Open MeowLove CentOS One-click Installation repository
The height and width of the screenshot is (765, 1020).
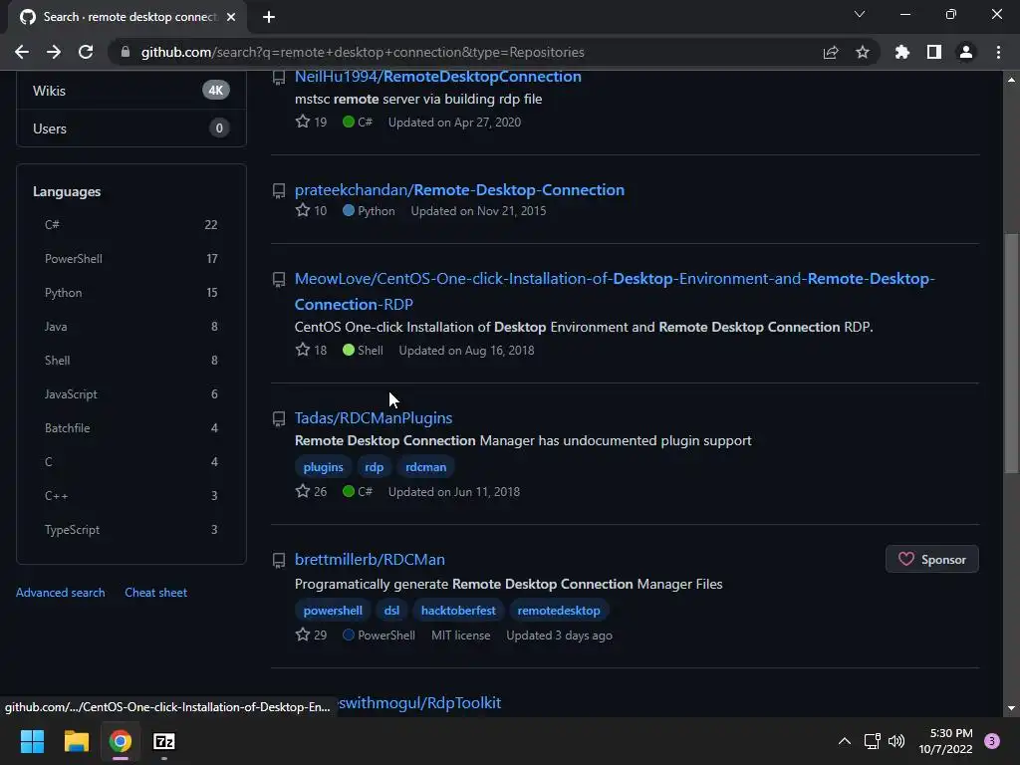click(x=614, y=292)
